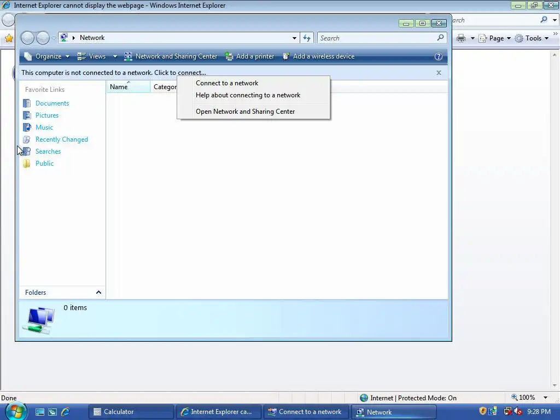Image resolution: width=560 pixels, height=420 pixels.
Task: Click the security shield tray icon
Action: tap(482, 411)
